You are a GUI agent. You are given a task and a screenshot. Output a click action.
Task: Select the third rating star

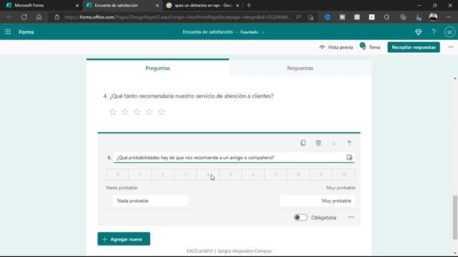pyautogui.click(x=137, y=111)
